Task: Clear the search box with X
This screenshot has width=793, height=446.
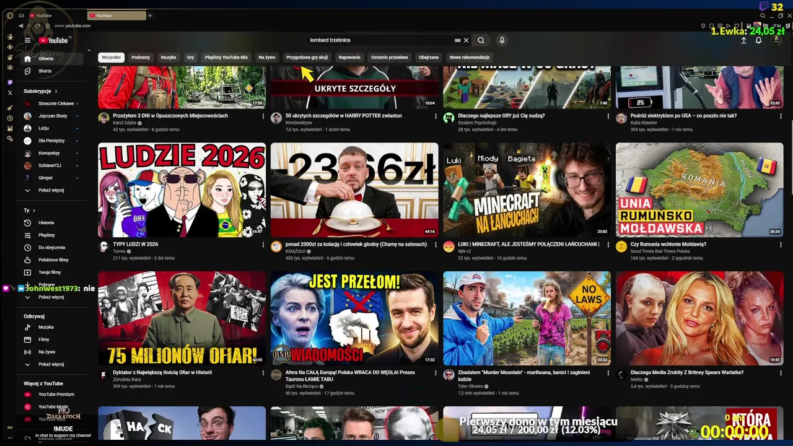Action: (466, 40)
